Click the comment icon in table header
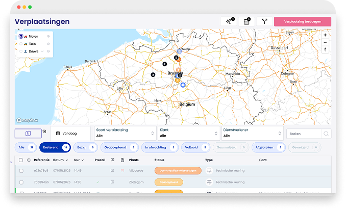Image resolution: width=346 pixels, height=210 pixels. [112, 160]
